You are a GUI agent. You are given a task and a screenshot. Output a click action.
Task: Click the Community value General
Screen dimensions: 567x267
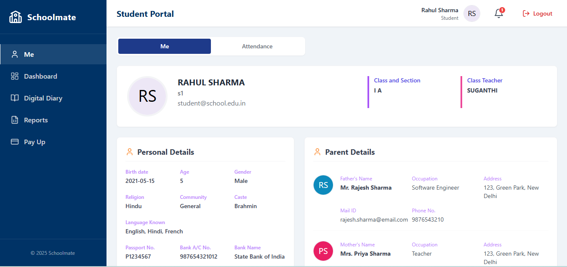coord(190,206)
